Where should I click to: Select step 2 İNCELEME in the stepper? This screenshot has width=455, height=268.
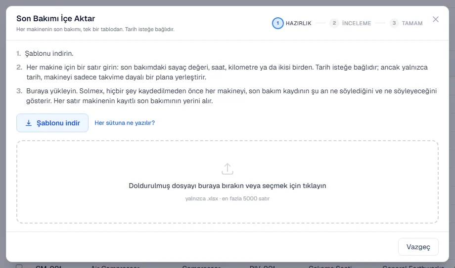(x=350, y=23)
